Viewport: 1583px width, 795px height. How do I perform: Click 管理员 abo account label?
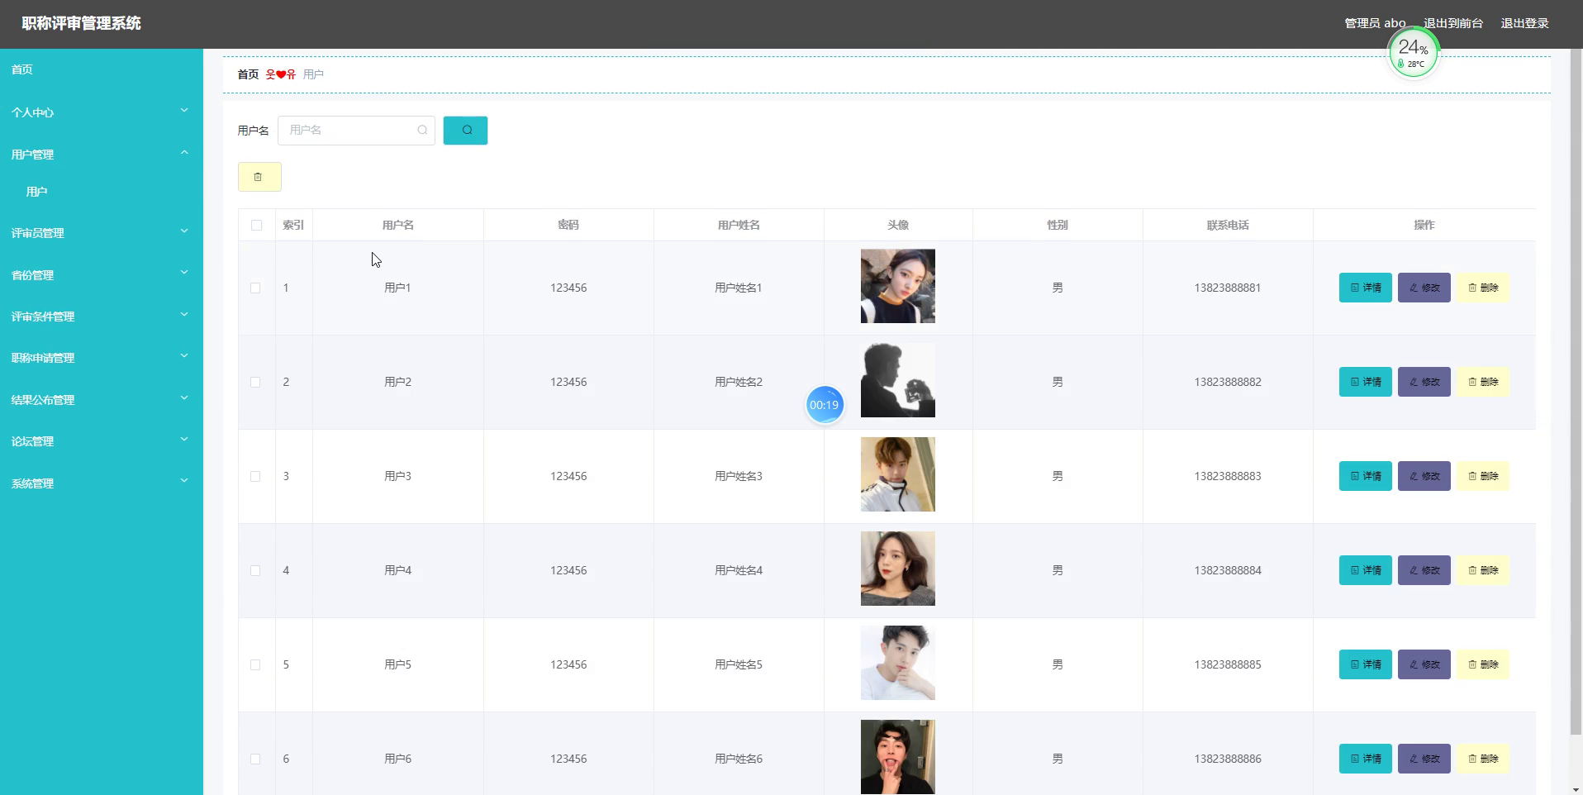click(1375, 23)
